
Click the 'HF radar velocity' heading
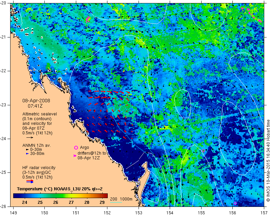(39, 168)
